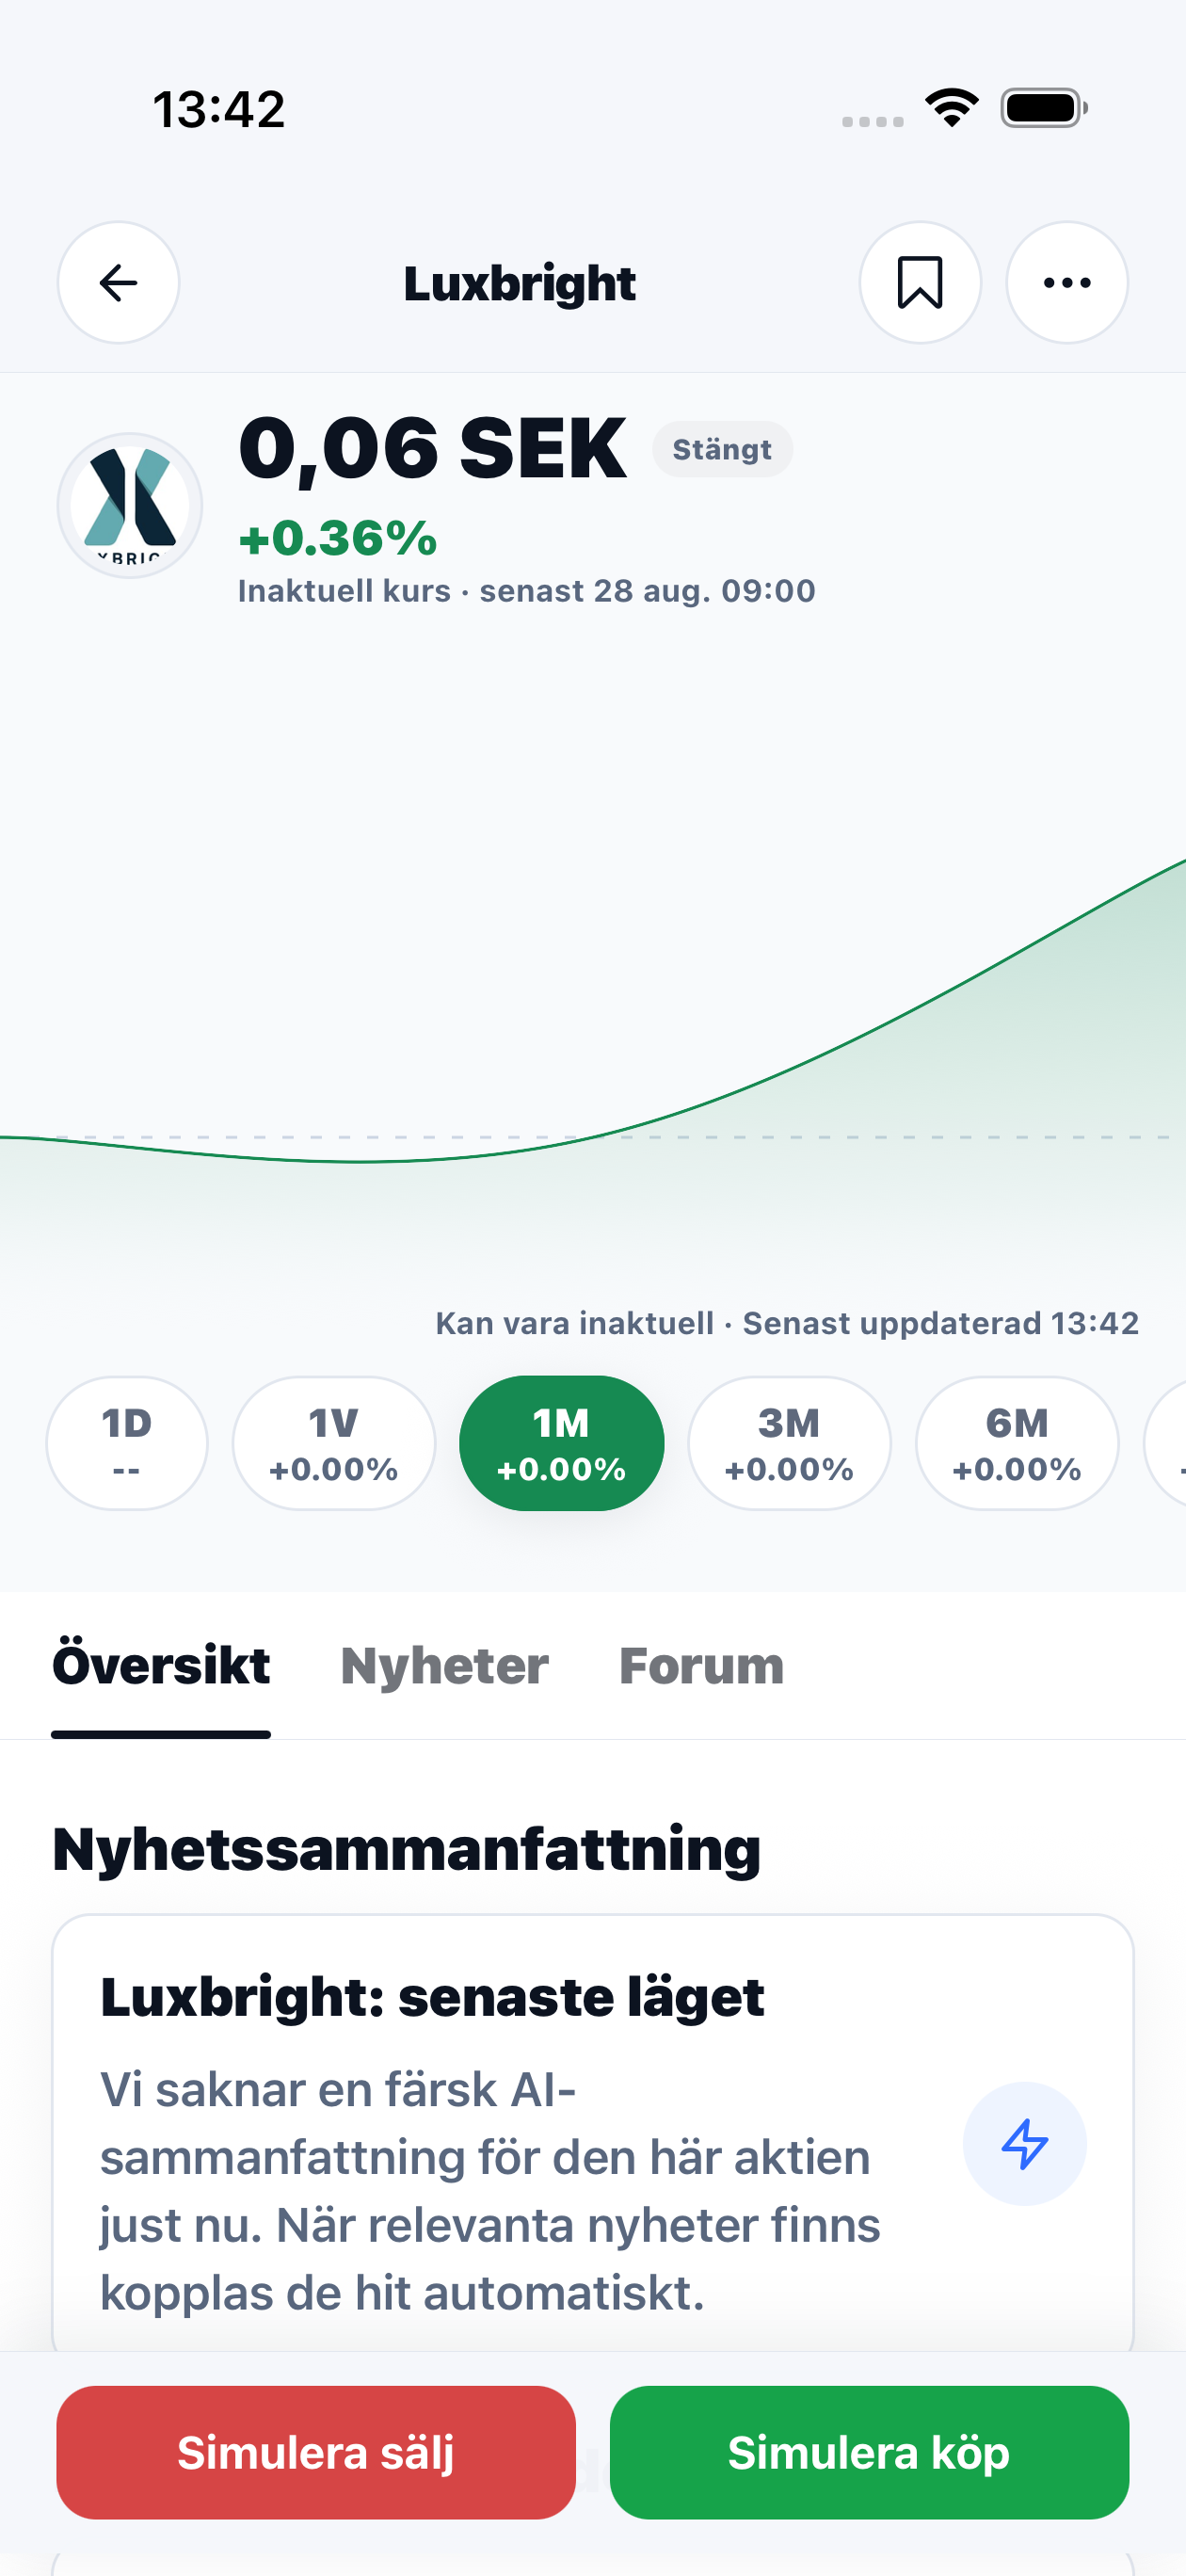Tap the Nyhetssammanfattning heading

pyautogui.click(x=406, y=1849)
